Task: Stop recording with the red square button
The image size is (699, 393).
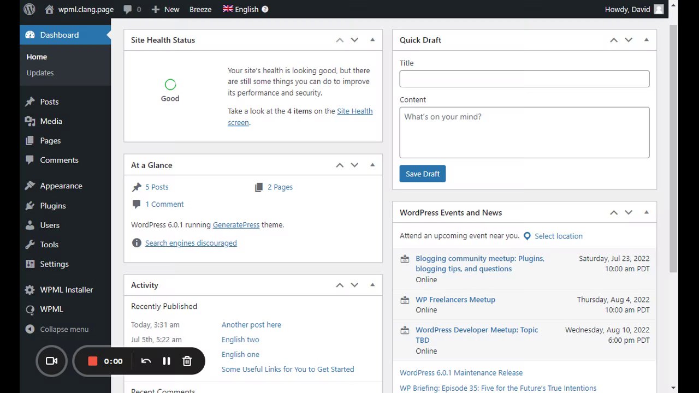Action: 93,361
